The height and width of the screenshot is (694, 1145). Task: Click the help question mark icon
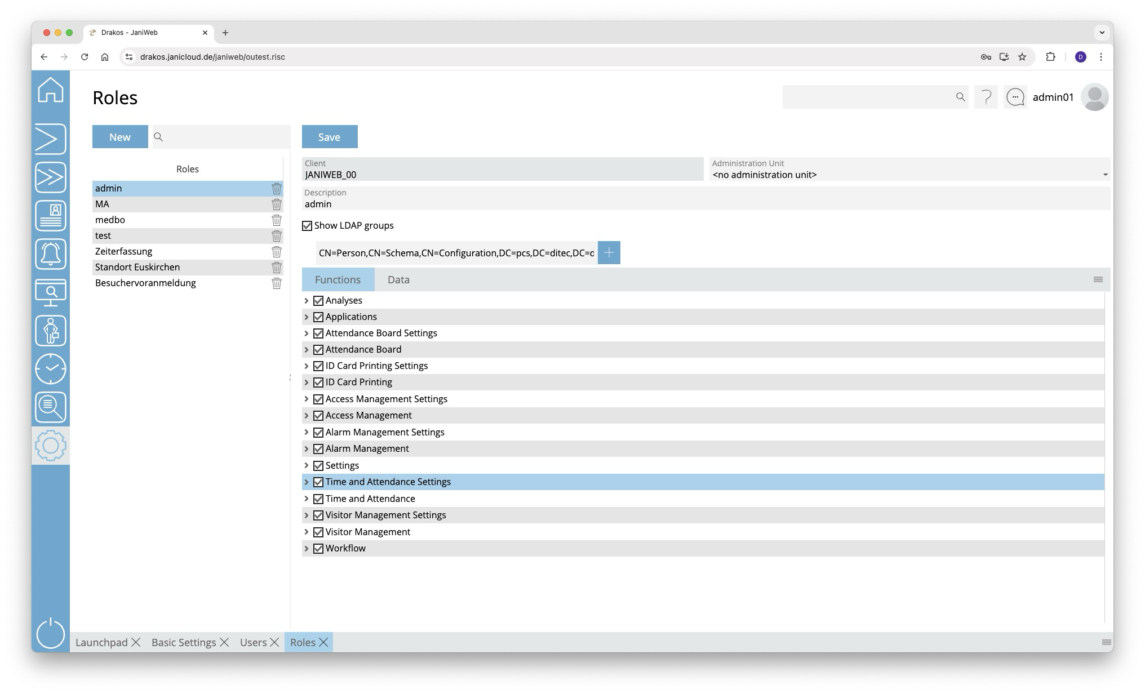pos(986,97)
